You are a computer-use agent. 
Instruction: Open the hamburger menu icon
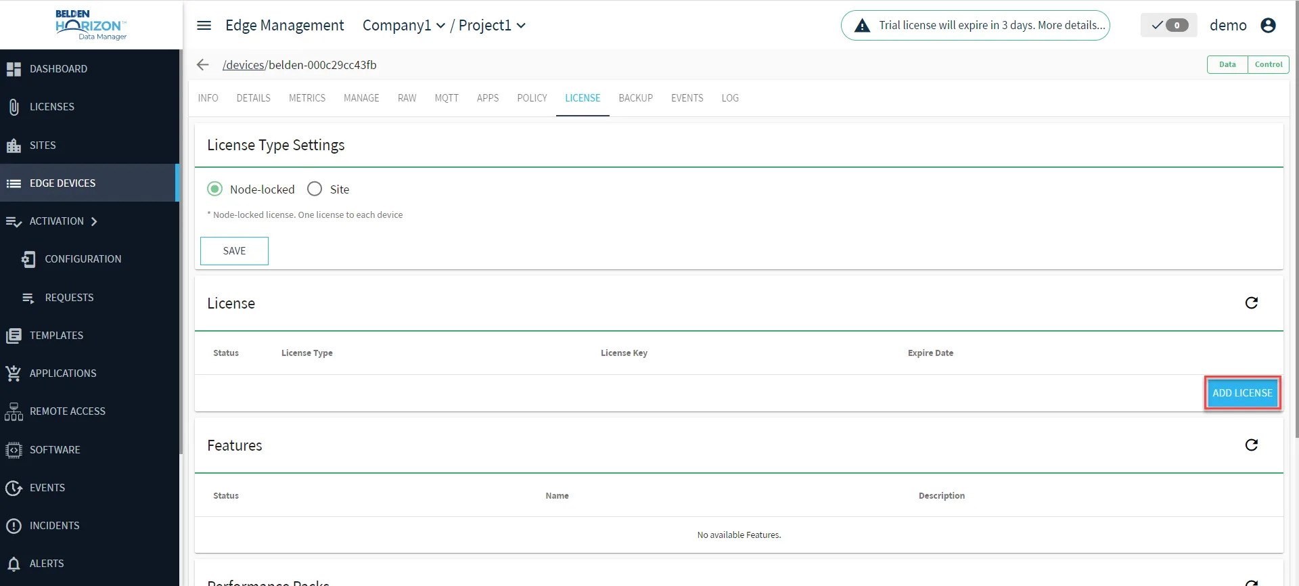tap(204, 26)
